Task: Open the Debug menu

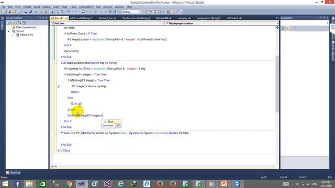Action: pyautogui.click(x=46, y=7)
